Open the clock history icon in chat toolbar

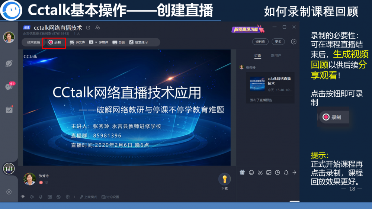[x=278, y=173]
